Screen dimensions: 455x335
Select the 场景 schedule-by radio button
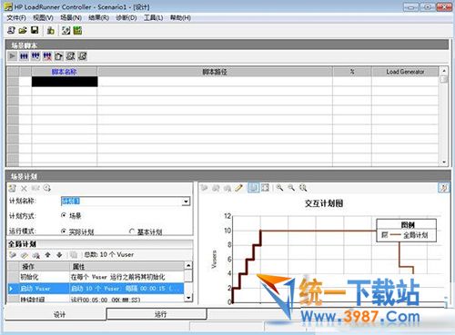(64, 215)
